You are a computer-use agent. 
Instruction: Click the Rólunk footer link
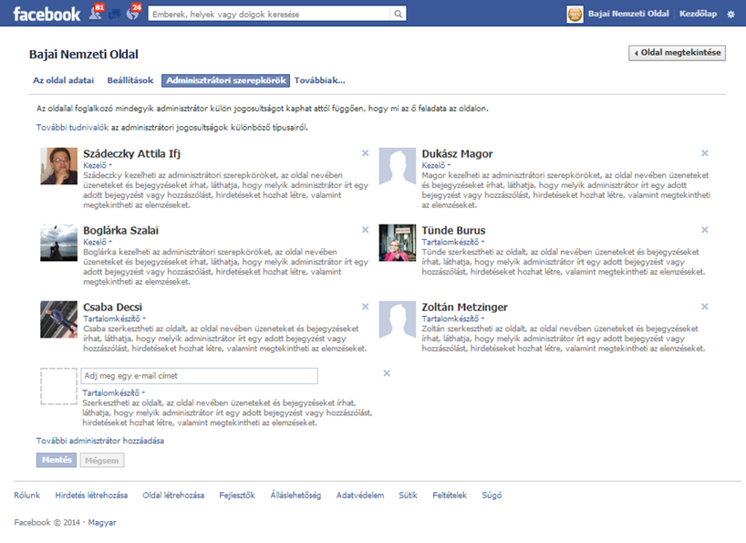(27, 496)
